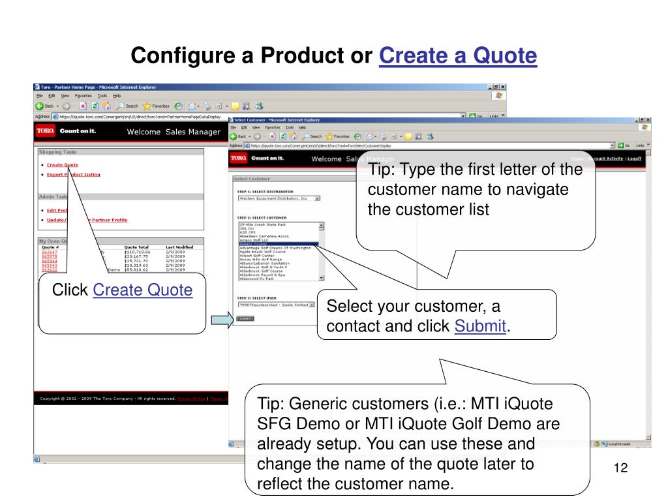Open Search in Select Customer toolbar
The width and height of the screenshot is (668, 501).
click(311, 136)
